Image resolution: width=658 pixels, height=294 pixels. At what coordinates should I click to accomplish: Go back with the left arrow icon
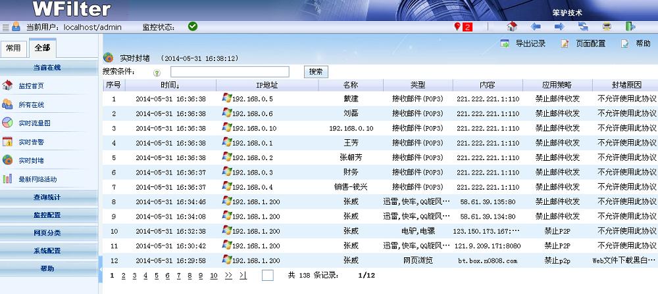(536, 27)
